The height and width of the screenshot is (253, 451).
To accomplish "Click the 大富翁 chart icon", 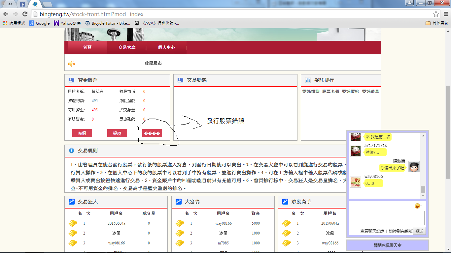I will click(x=179, y=202).
